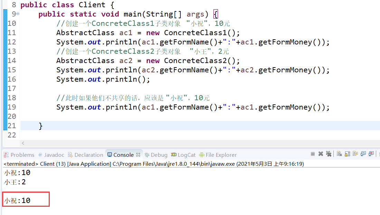Toggle the Word Wrap icon in Console
Viewport: 380px width, 215px height.
click(355, 154)
